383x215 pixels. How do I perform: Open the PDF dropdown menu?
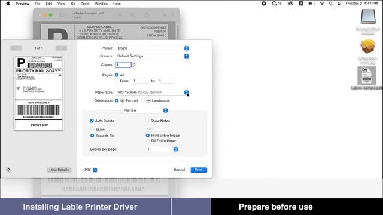90,170
